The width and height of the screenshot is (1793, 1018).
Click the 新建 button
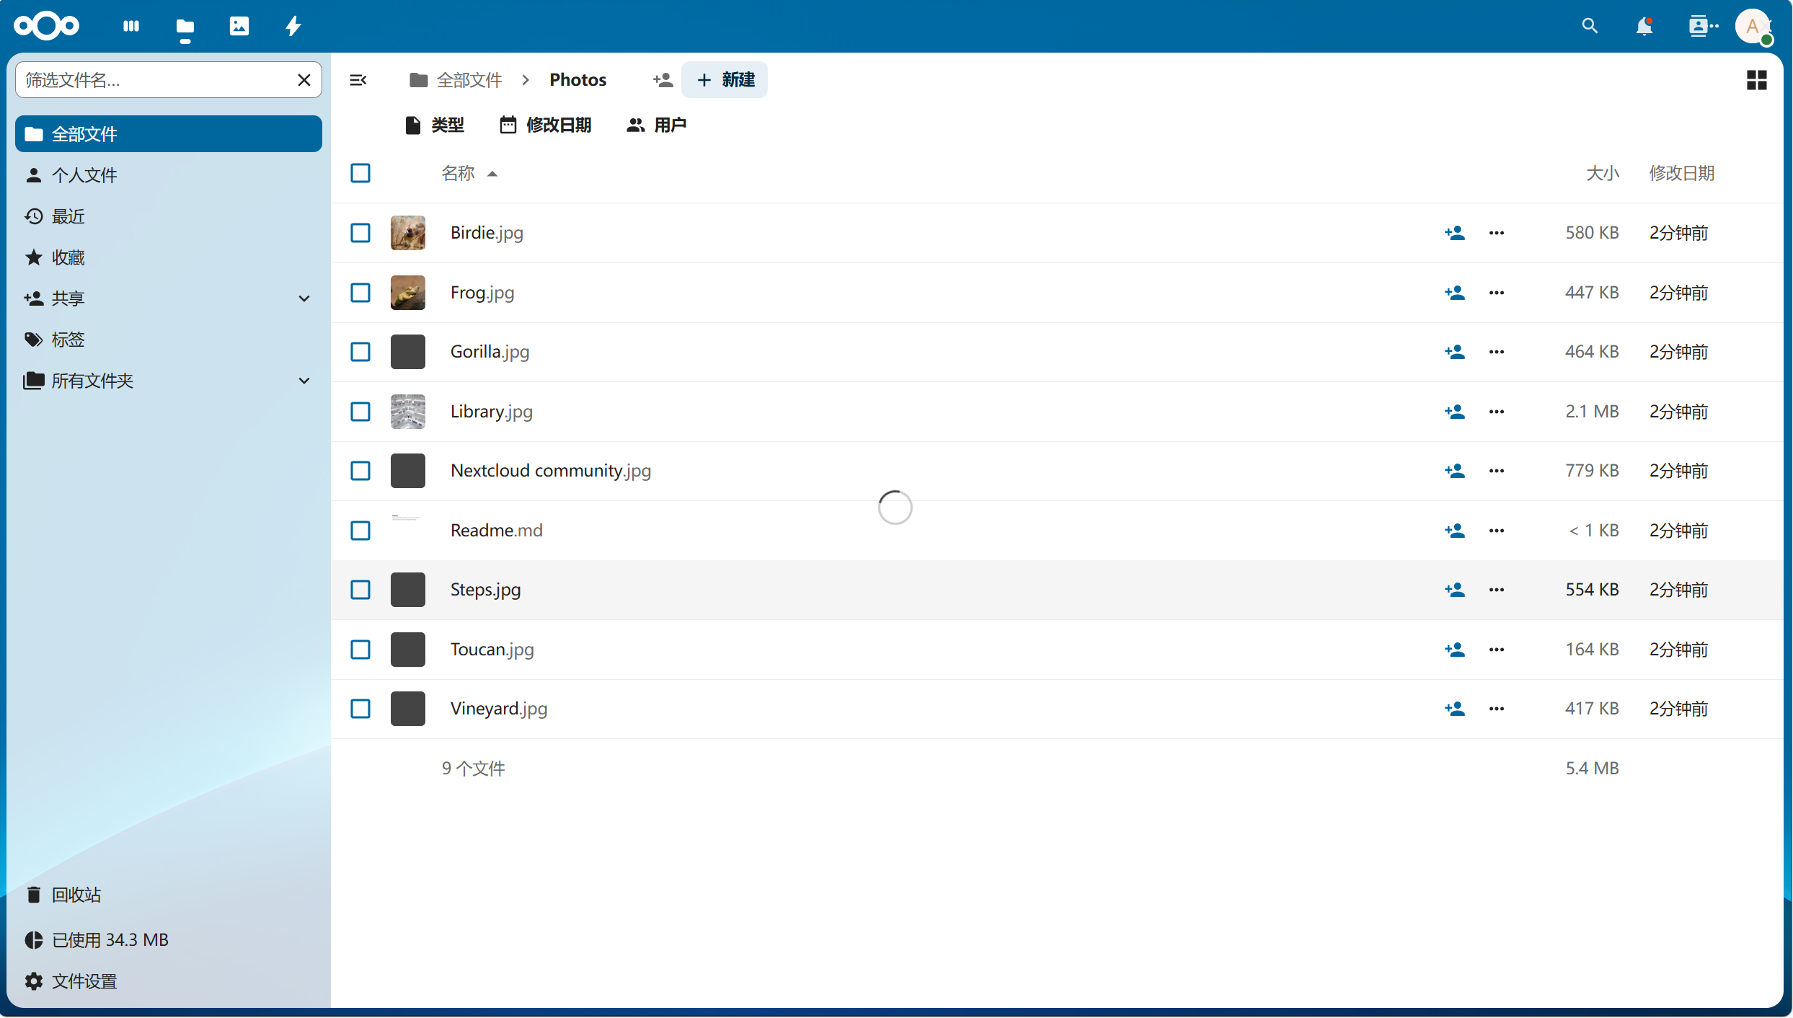tap(724, 79)
